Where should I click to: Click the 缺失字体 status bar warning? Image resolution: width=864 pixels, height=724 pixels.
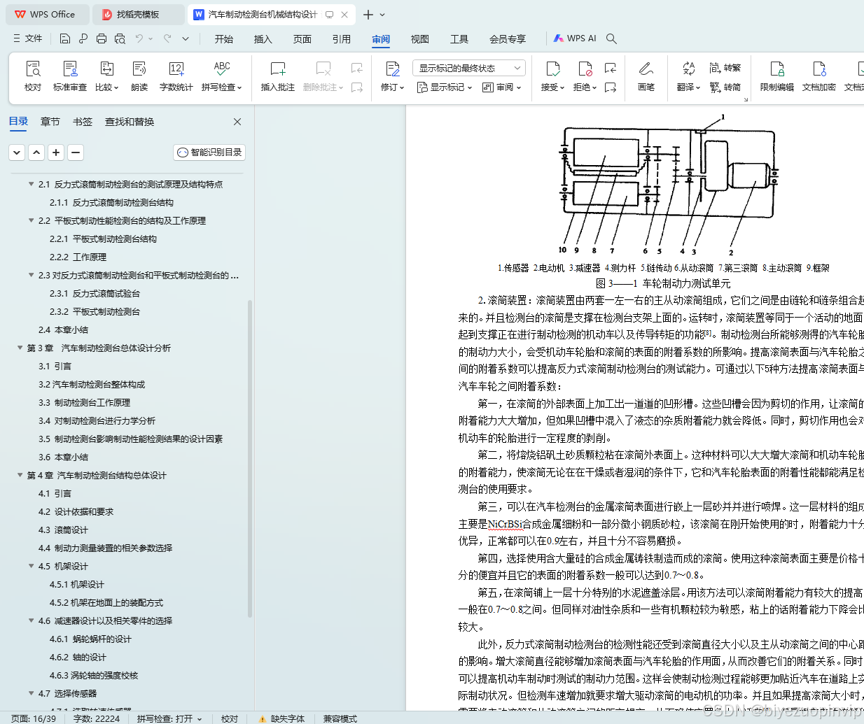pyautogui.click(x=281, y=718)
